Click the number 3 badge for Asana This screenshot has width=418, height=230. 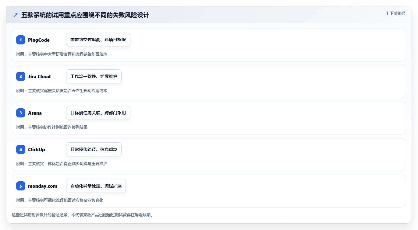click(x=21, y=113)
